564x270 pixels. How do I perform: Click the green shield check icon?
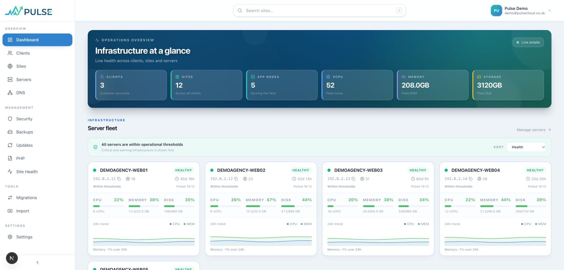pos(95,147)
